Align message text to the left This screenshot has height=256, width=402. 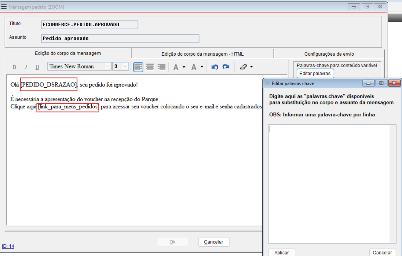tap(138, 67)
